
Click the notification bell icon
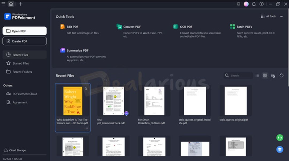[x=253, y=4]
